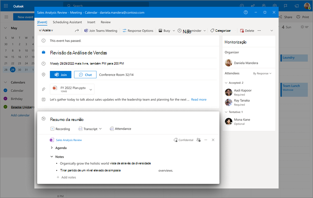Click the description notes icon

tap(43, 99)
